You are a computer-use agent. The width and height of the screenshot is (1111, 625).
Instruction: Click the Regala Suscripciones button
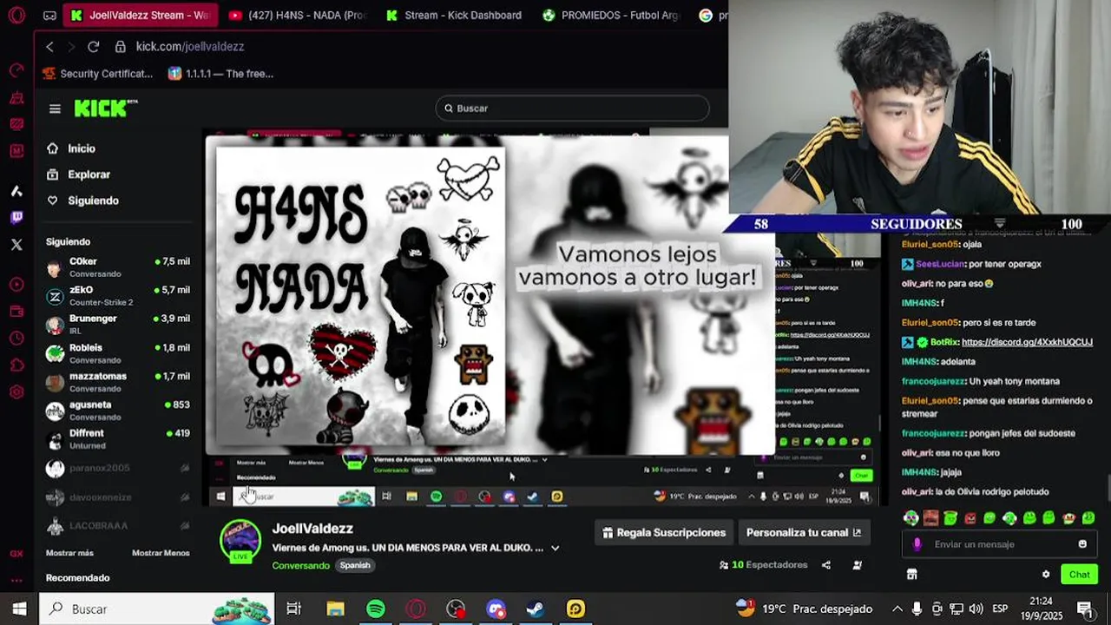click(664, 533)
